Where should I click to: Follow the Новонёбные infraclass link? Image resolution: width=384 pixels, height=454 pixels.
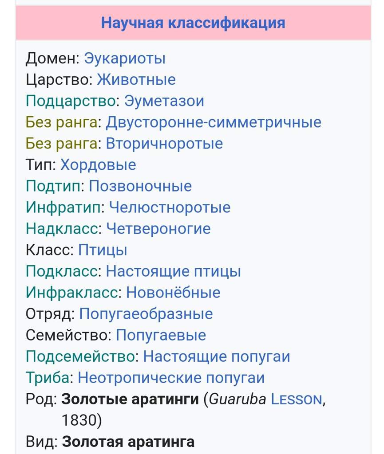click(173, 293)
